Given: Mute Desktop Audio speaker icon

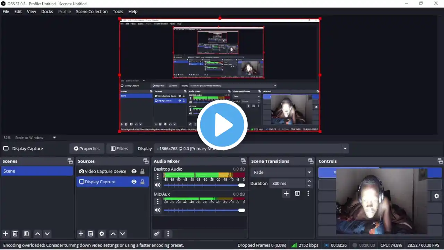Looking at the screenshot, I should click(x=158, y=185).
